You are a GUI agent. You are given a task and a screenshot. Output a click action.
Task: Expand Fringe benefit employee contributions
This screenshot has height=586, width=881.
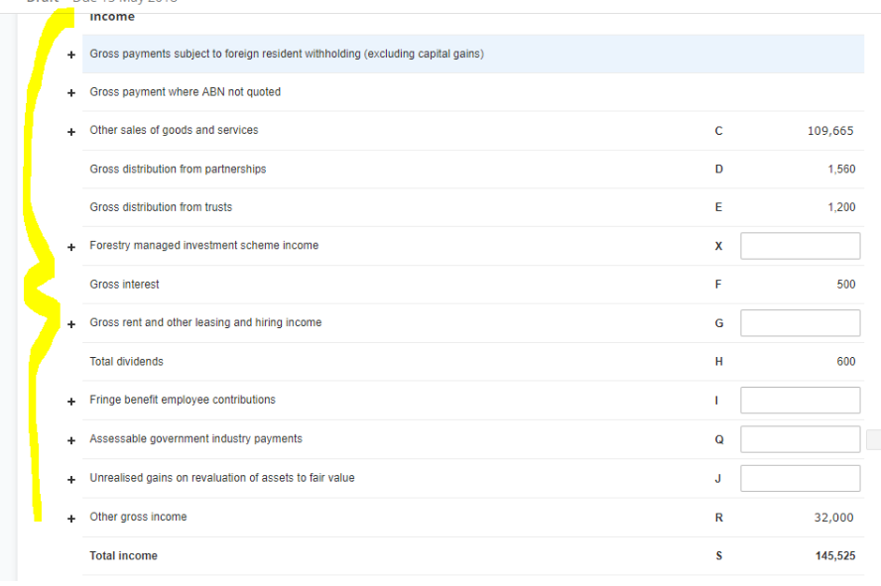pyautogui.click(x=71, y=402)
